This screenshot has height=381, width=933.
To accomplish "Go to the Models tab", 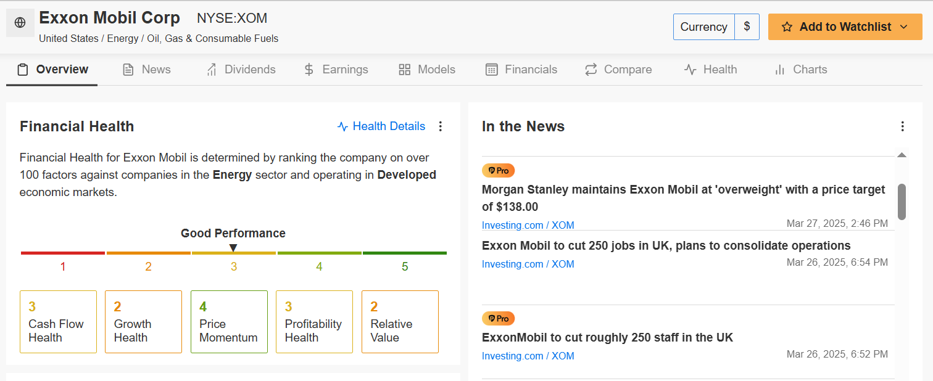I will [427, 70].
